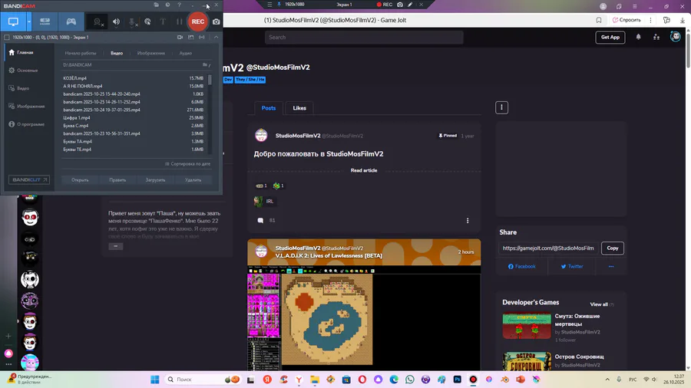Viewport: 691px width, 388px height.
Task: Open Game Jolt notifications bell
Action: pos(638,37)
